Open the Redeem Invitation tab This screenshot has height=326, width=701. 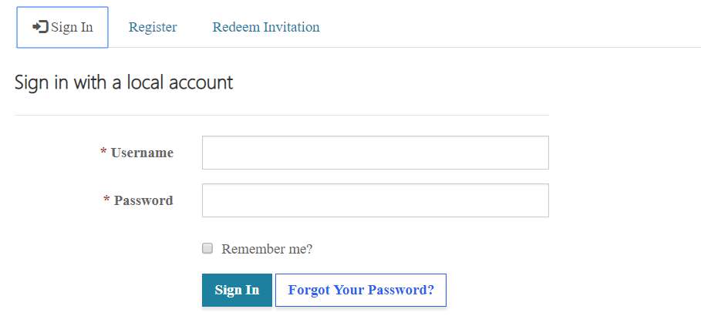[x=266, y=27]
